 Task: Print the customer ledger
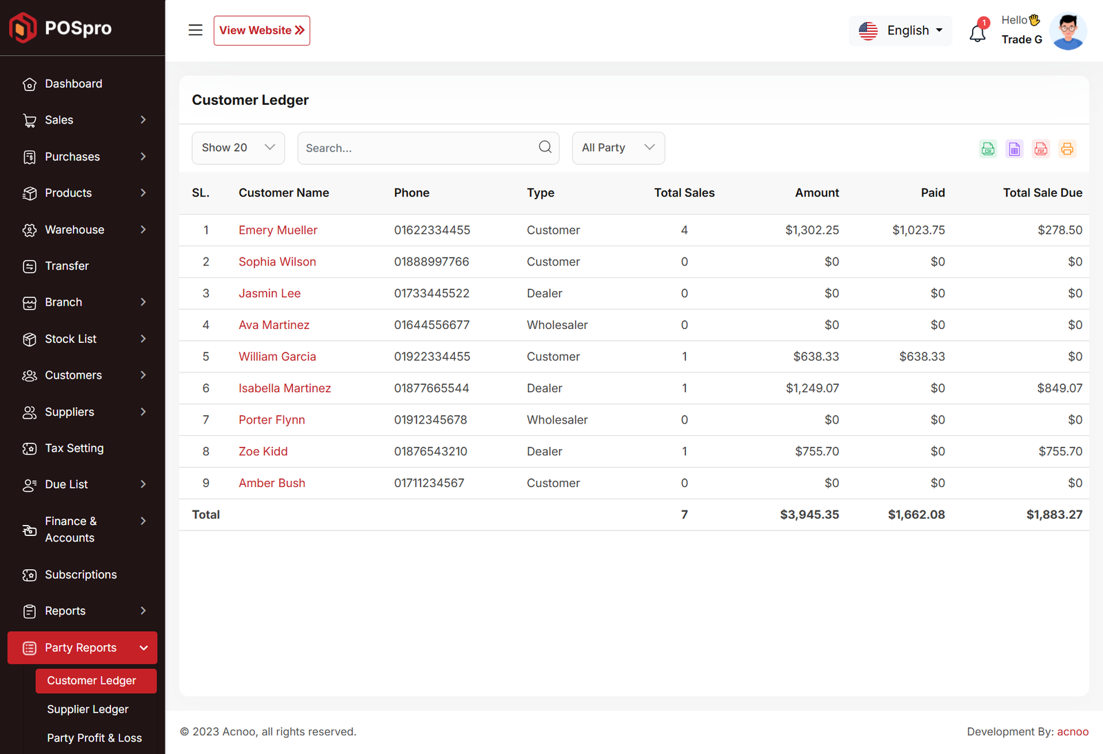[1067, 149]
